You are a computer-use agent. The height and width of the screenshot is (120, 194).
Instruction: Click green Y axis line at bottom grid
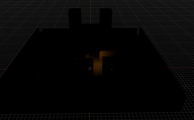(x=90, y=117)
